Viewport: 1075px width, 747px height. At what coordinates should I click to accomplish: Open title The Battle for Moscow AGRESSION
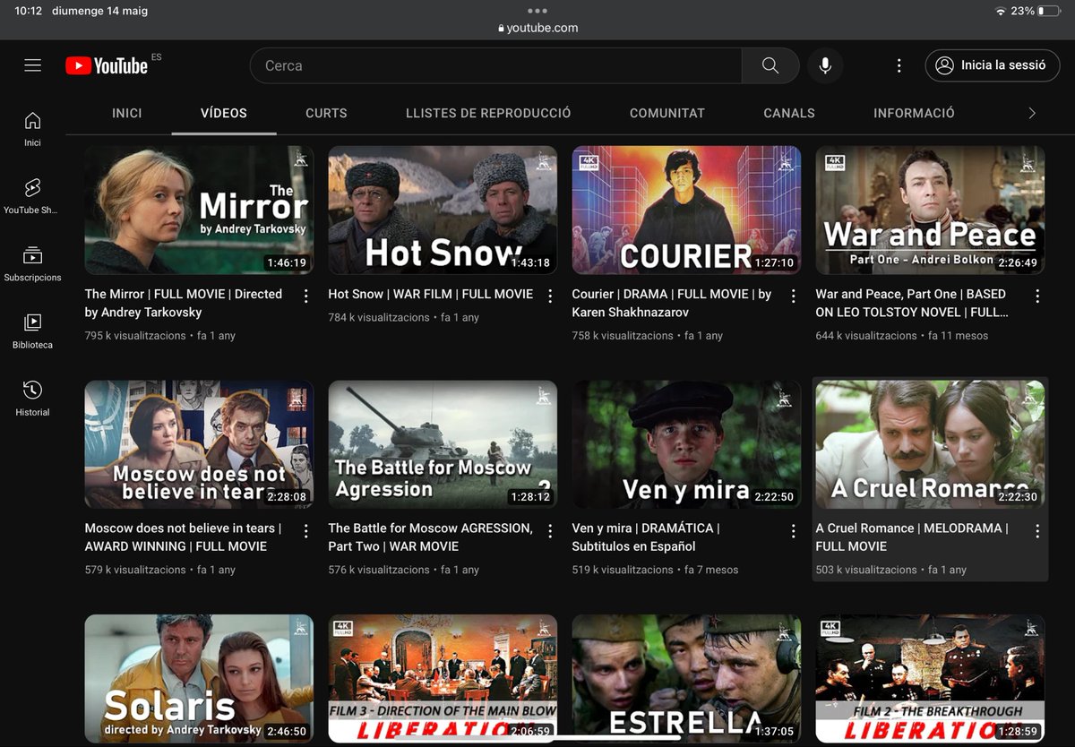(x=430, y=537)
